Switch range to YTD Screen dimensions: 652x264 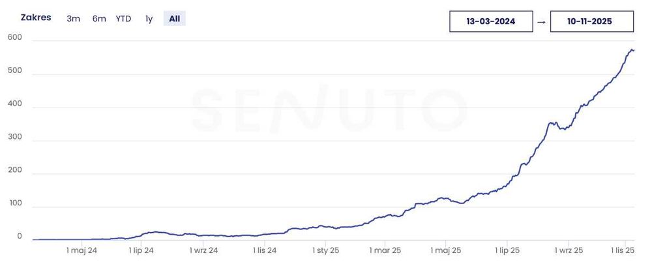pyautogui.click(x=124, y=19)
